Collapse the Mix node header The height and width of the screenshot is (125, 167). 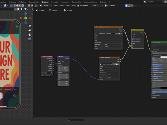pyautogui.click(x=133, y=30)
